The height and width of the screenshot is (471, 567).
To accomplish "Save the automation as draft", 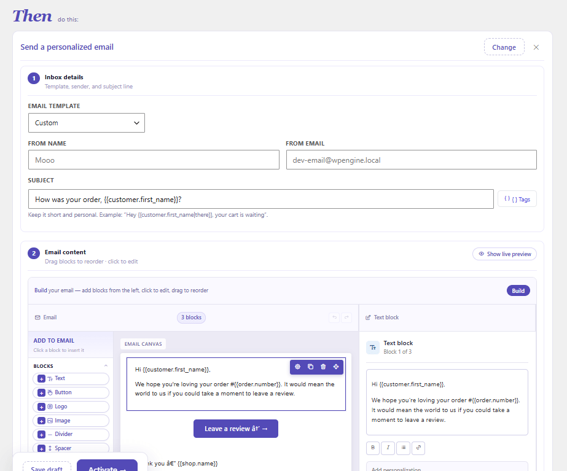I will pyautogui.click(x=47, y=467).
